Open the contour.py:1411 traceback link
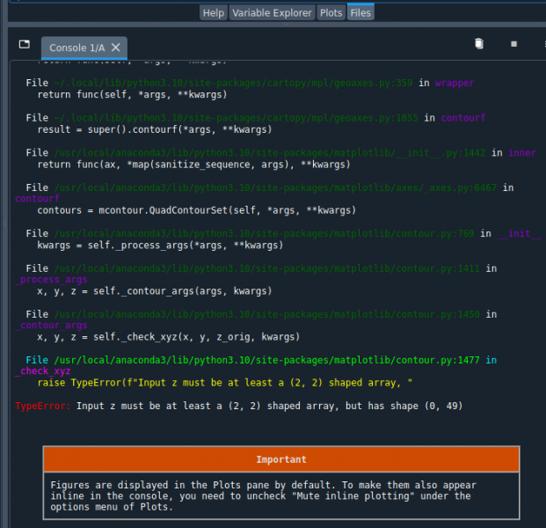 [x=266, y=268]
